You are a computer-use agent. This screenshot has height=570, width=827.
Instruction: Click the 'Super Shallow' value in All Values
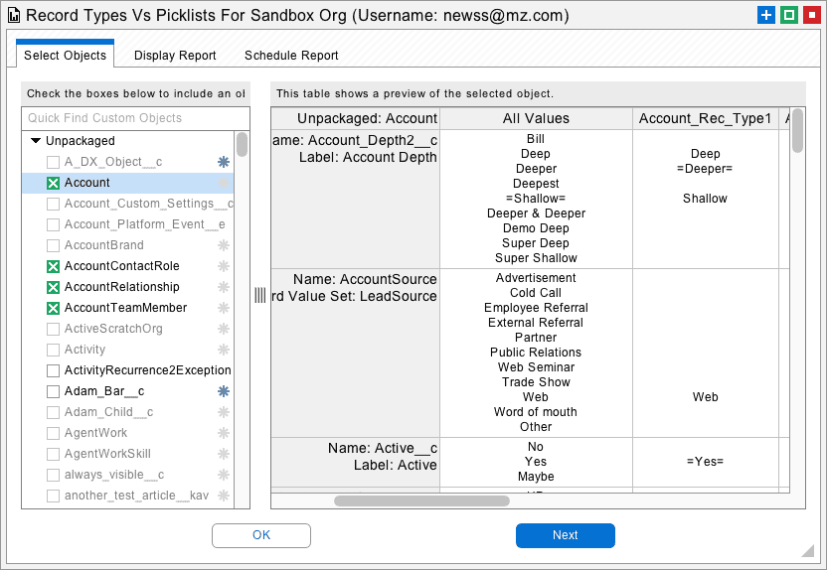[x=536, y=258]
